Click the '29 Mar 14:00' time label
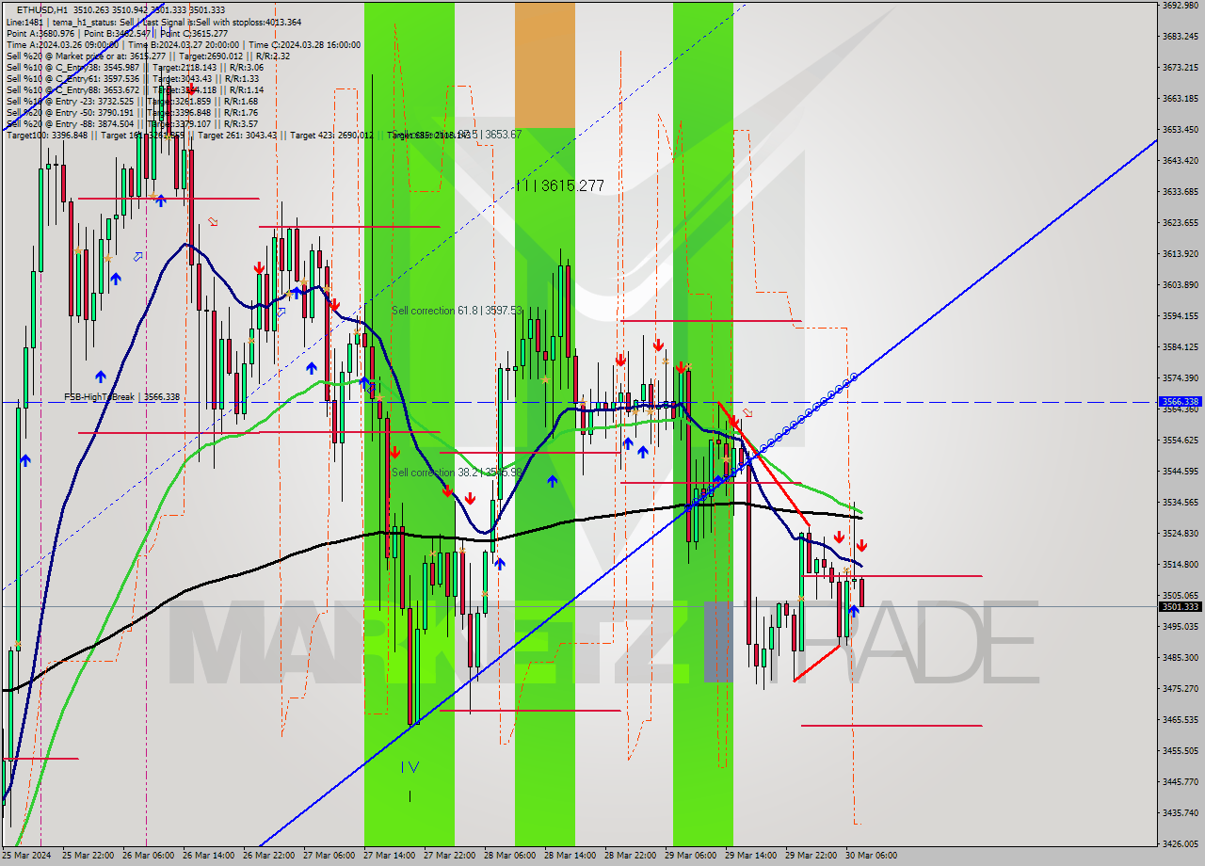Image resolution: width=1205 pixels, height=866 pixels. point(751,856)
